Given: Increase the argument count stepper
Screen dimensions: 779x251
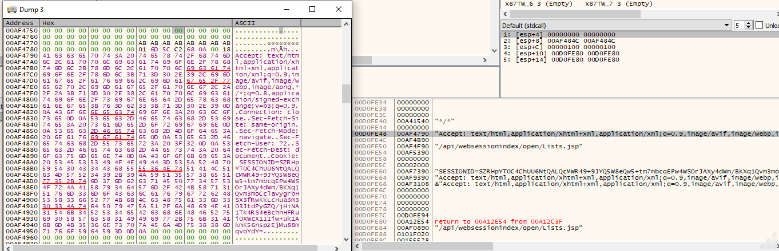Looking at the screenshot, I should tap(750, 23).
